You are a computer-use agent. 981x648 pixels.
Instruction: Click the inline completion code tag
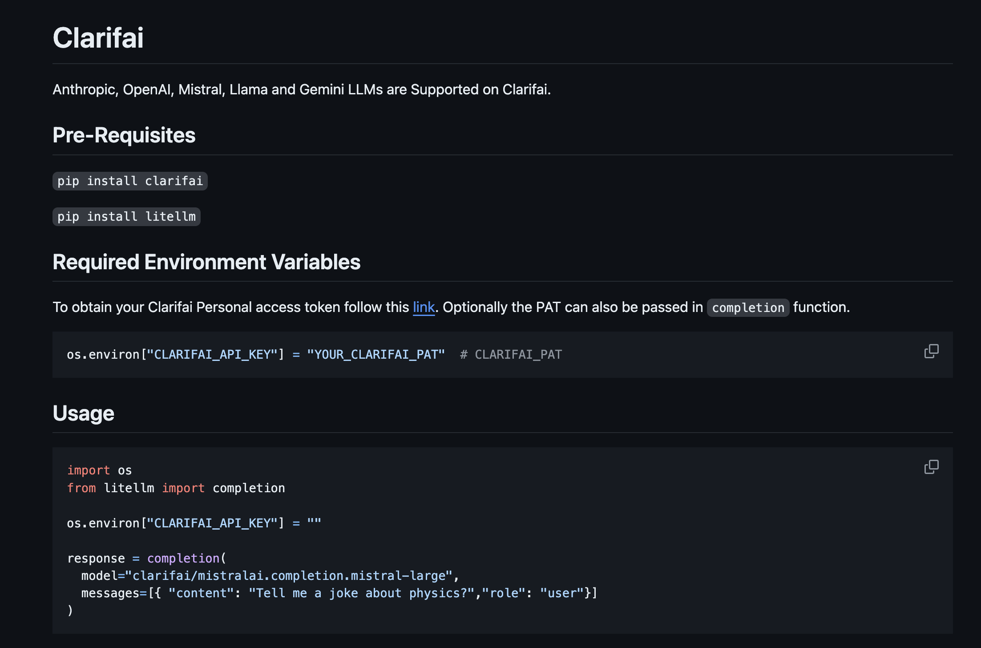coord(748,308)
